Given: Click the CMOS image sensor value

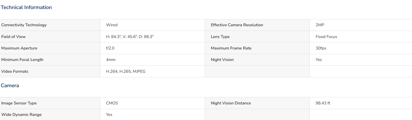Looking at the screenshot, I should [112, 103].
